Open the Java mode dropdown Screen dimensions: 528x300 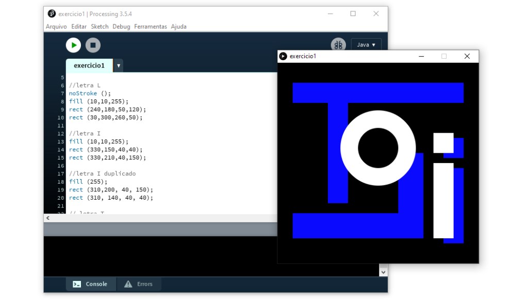[366, 45]
